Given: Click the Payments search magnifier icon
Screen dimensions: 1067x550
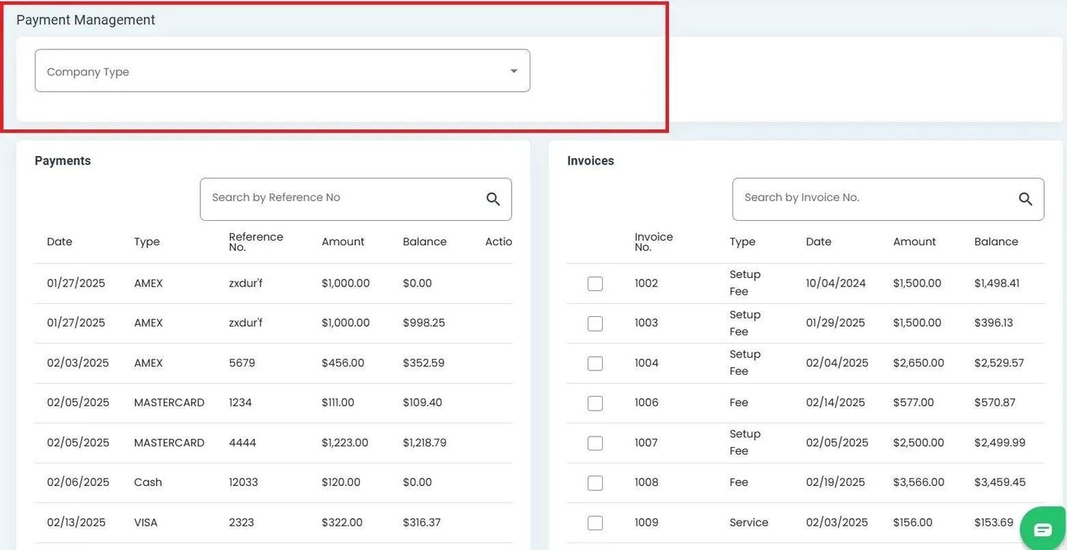Looking at the screenshot, I should tap(492, 199).
